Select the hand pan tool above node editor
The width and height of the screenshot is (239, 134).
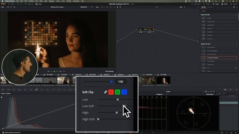coord(120,7)
